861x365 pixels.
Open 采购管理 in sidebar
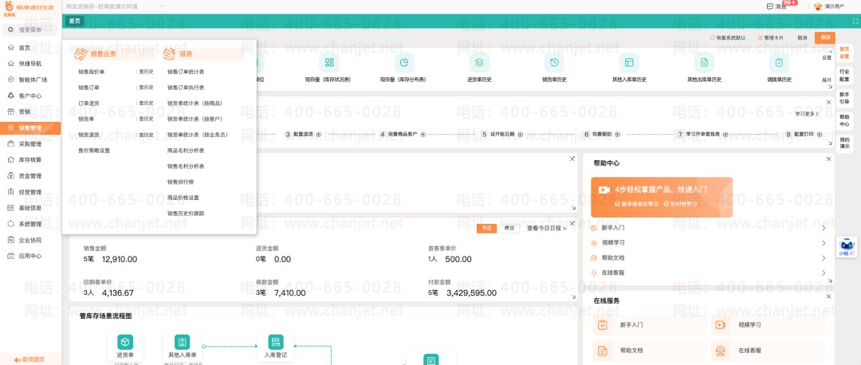click(30, 144)
